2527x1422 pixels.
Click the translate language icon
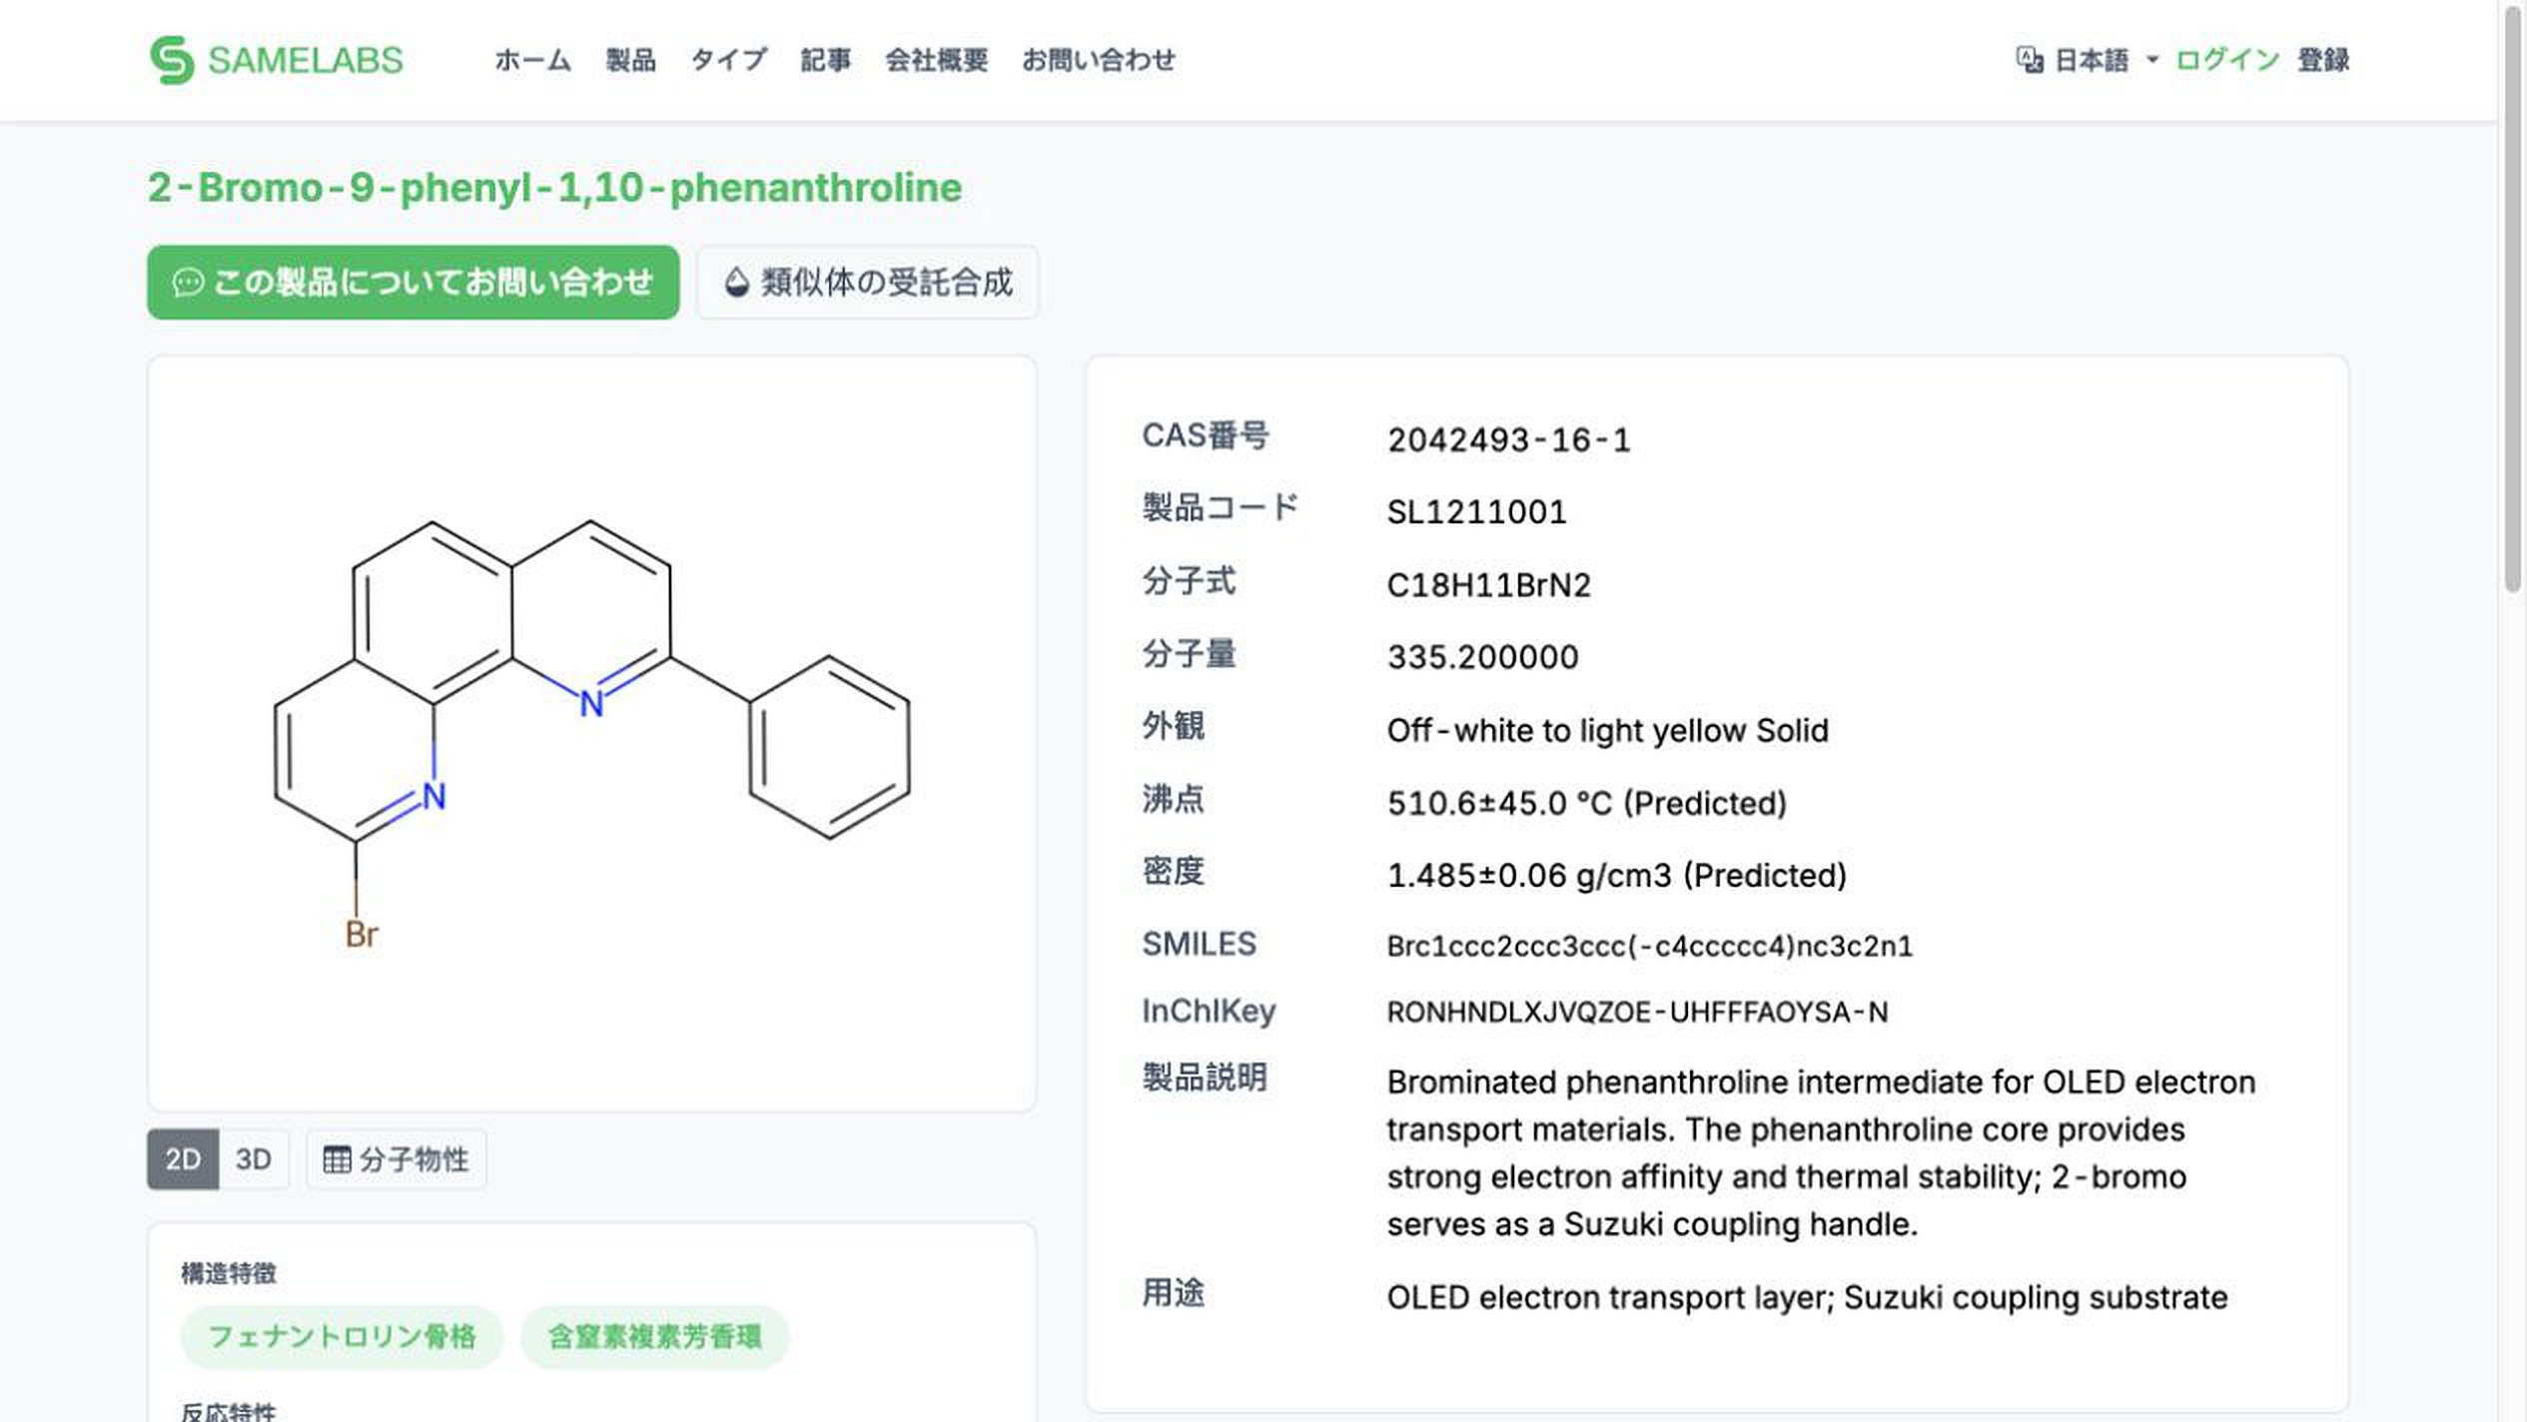2029,60
